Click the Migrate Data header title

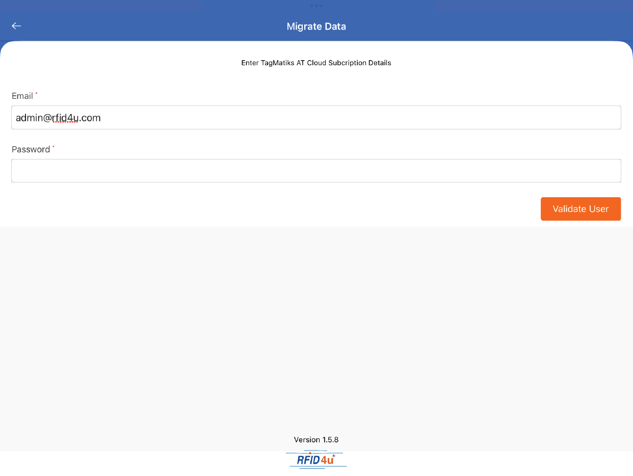point(316,27)
